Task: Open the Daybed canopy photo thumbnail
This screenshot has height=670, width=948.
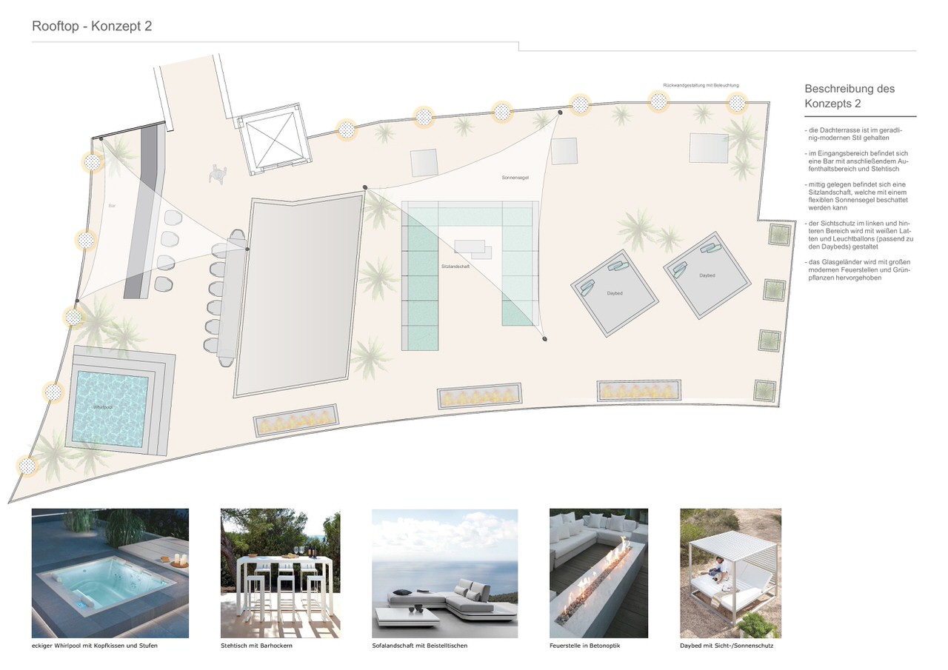Action: point(730,573)
